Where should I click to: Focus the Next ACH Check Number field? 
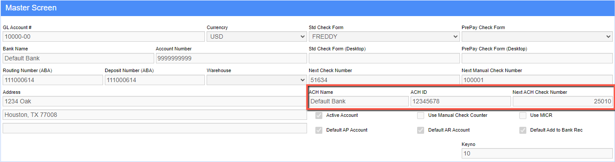click(563, 101)
